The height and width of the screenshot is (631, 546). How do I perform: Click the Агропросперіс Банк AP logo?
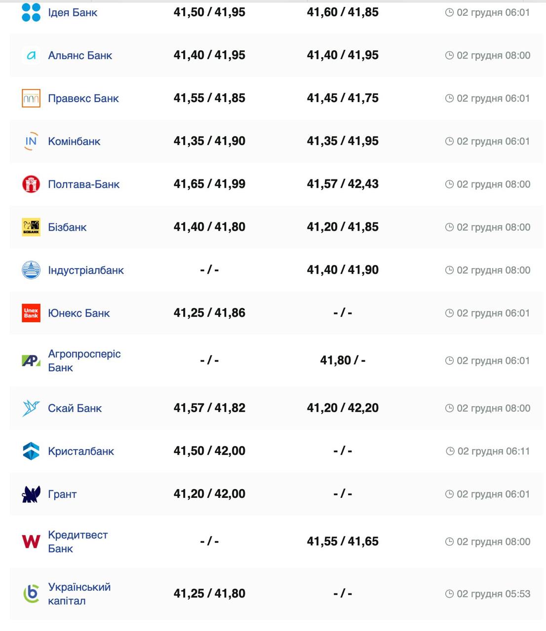point(31,360)
